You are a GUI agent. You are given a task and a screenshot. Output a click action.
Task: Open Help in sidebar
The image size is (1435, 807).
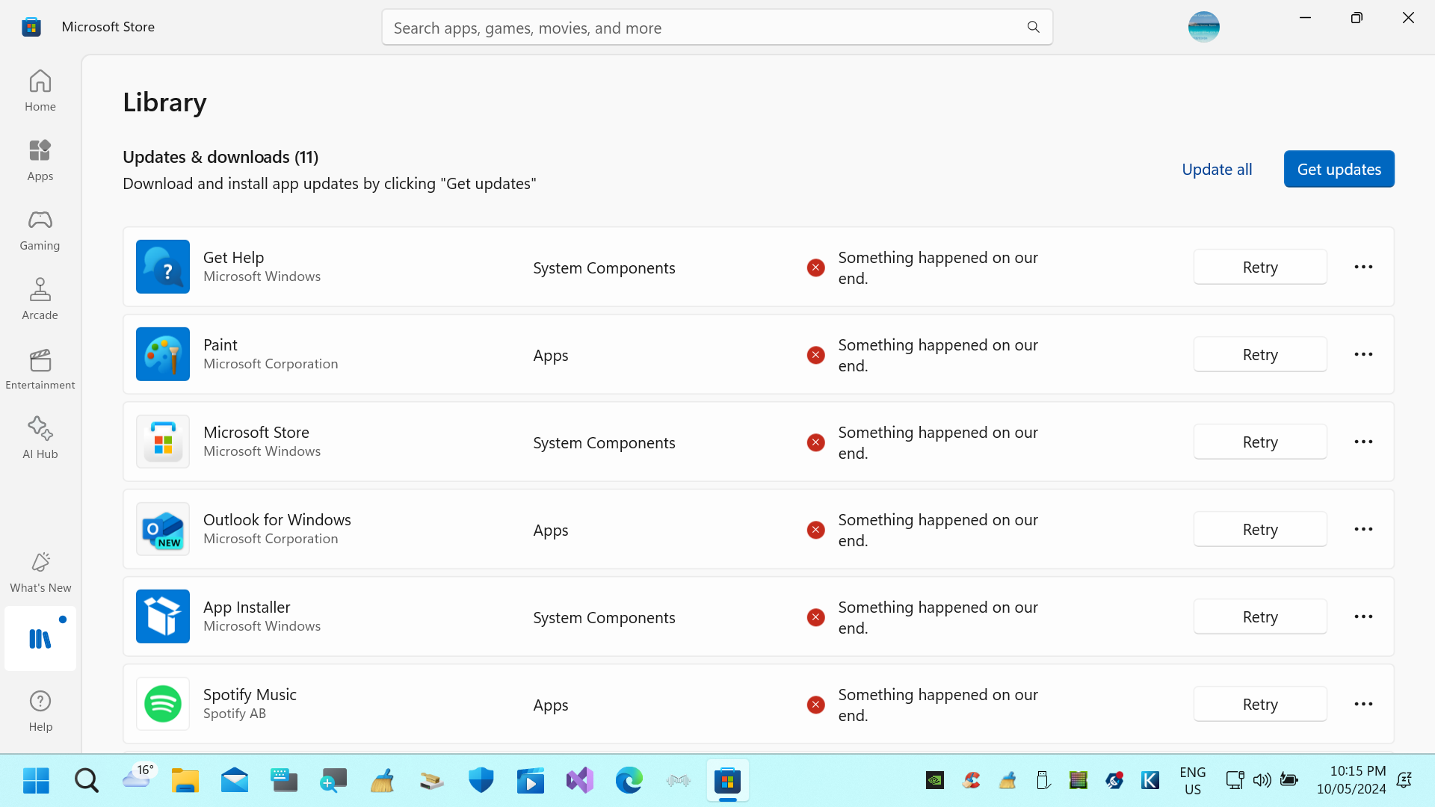coord(40,711)
